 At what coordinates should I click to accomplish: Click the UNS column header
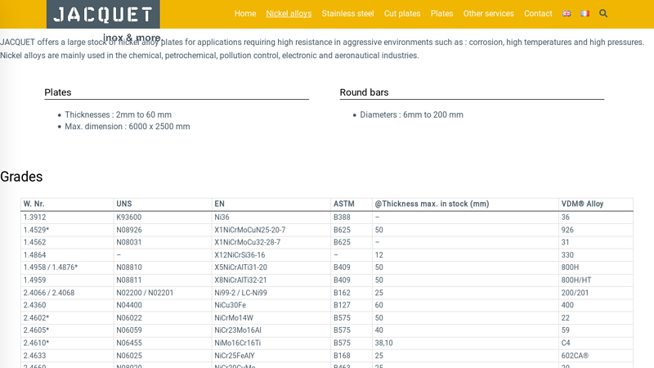pos(124,204)
